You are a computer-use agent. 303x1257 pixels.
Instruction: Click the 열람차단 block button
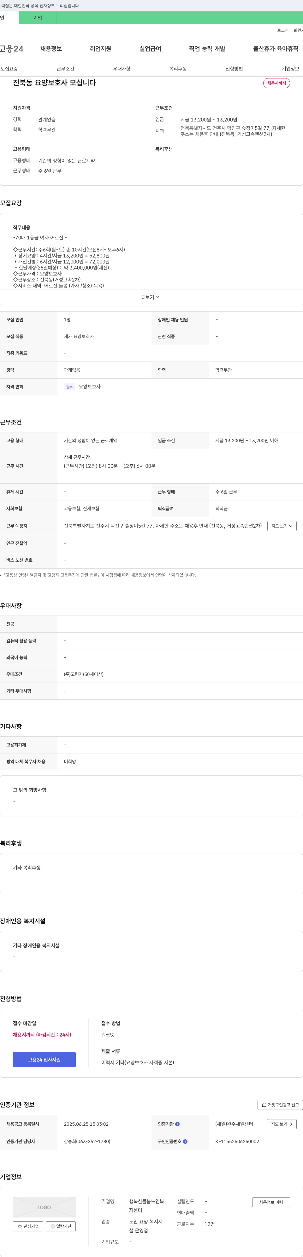(61, 1226)
